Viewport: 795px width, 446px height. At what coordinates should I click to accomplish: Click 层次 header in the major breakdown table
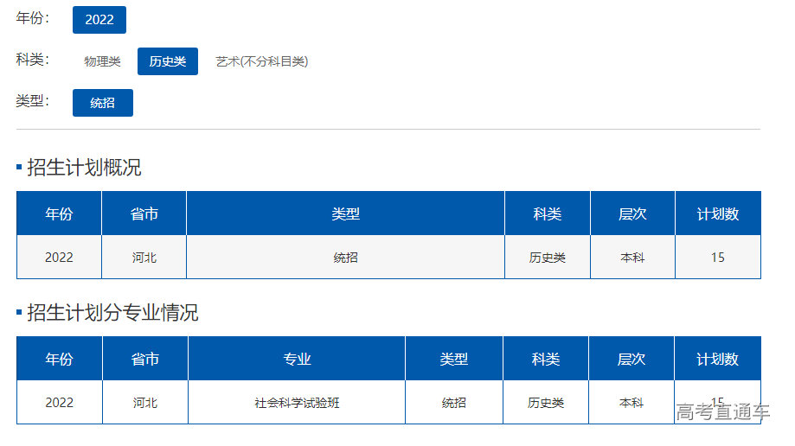click(x=632, y=359)
